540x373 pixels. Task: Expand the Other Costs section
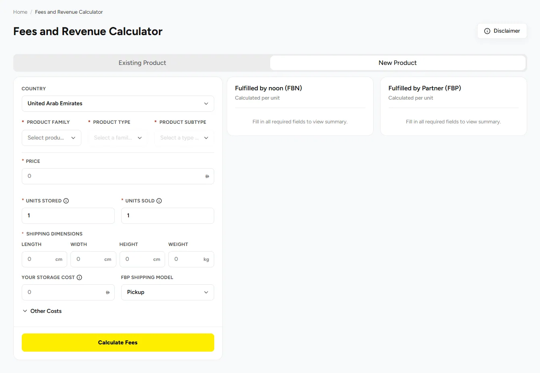pyautogui.click(x=42, y=311)
